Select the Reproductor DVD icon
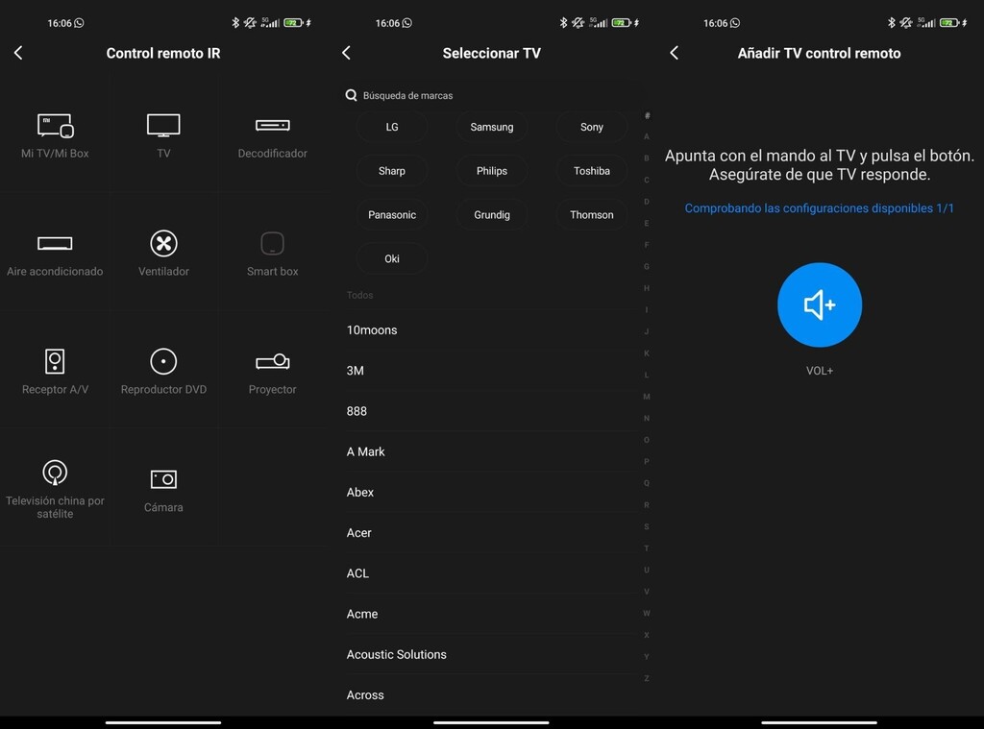The width and height of the screenshot is (984, 729). click(x=163, y=370)
